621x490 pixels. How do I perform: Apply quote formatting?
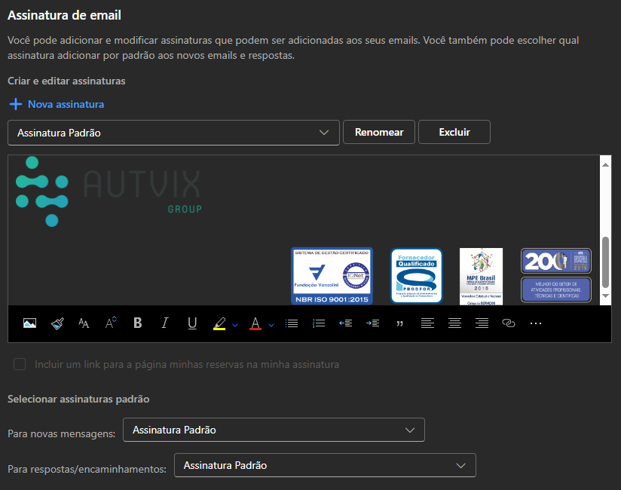[x=400, y=324]
